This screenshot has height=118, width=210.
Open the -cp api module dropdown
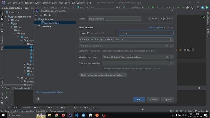point(146,33)
